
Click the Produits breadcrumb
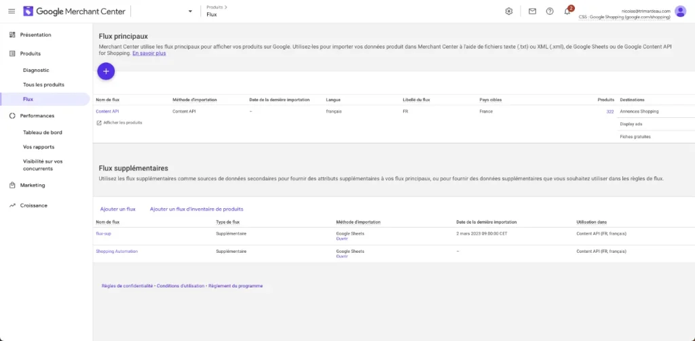click(214, 7)
